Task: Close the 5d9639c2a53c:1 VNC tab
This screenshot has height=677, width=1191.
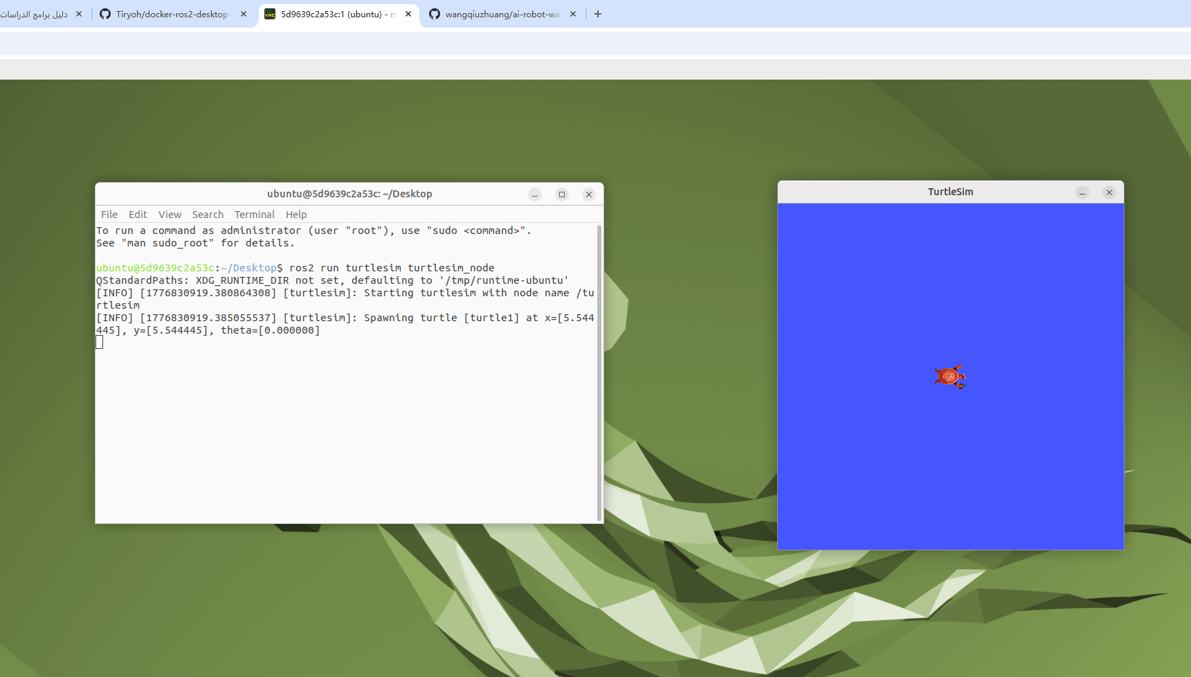Action: [x=408, y=14]
